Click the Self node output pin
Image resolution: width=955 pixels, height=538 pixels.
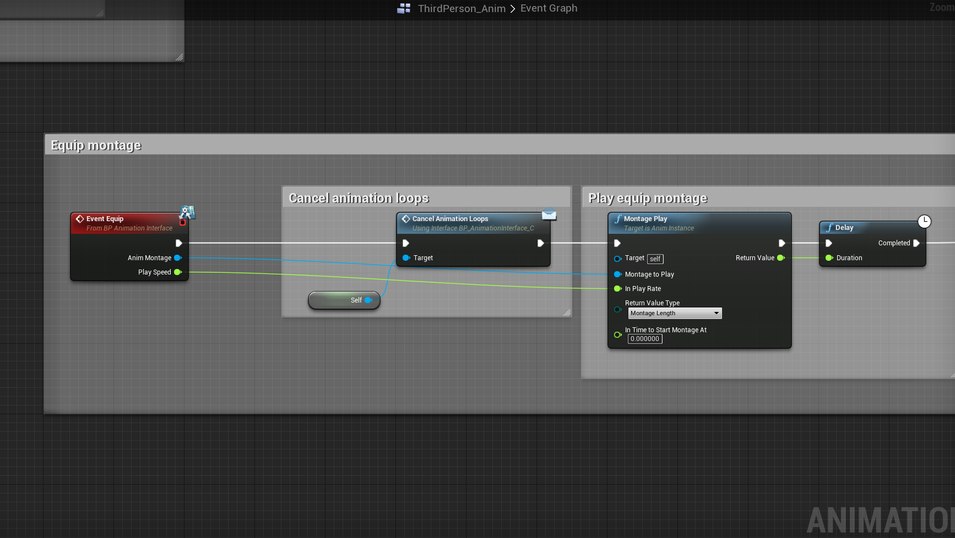(368, 300)
